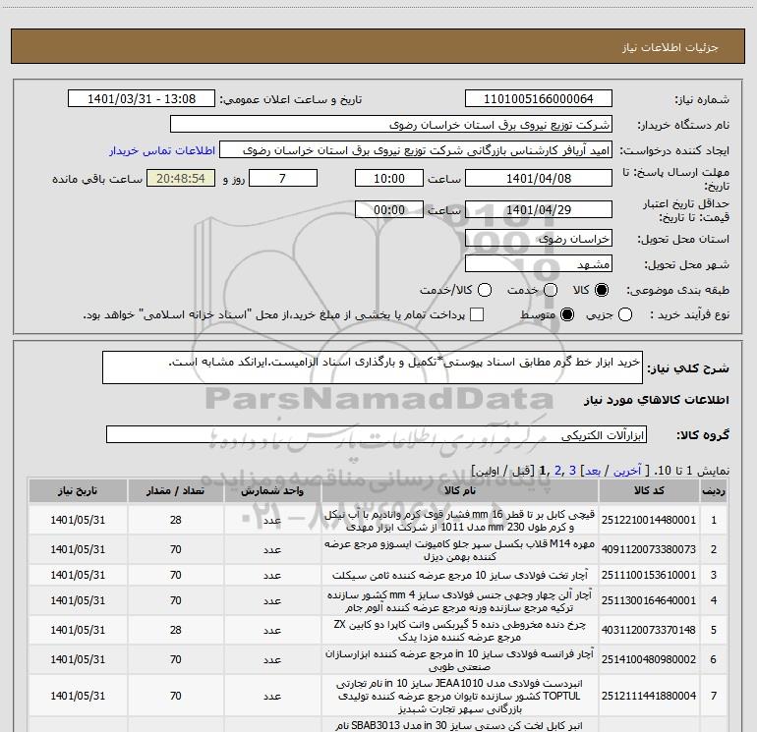This screenshot has height=732, width=757.
Task: Click the price validity time 00:00
Action: point(389,209)
